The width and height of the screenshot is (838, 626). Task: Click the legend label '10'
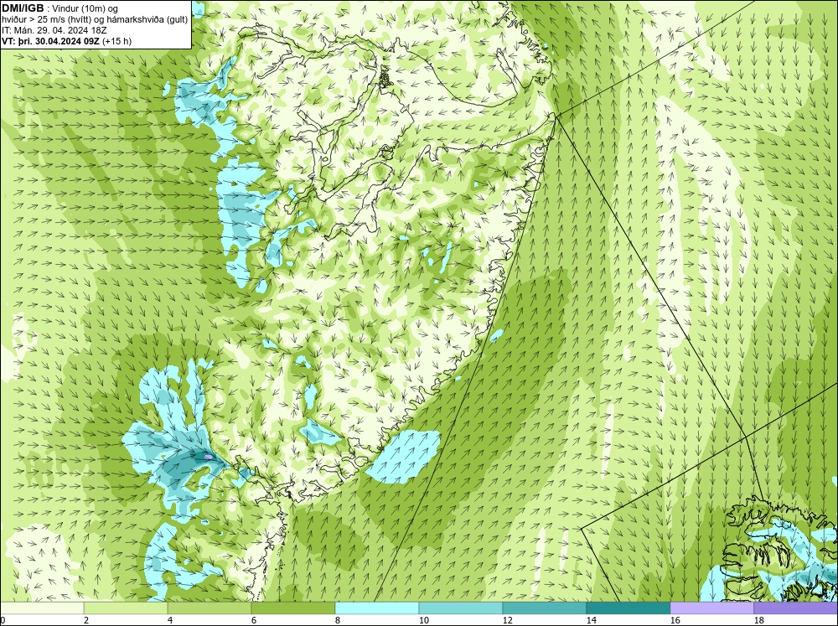423,620
